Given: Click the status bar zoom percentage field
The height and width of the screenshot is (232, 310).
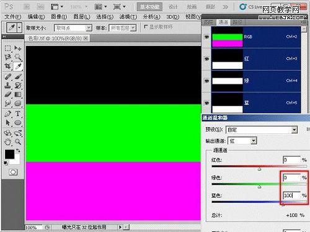Looking at the screenshot, I should click(x=33, y=228).
